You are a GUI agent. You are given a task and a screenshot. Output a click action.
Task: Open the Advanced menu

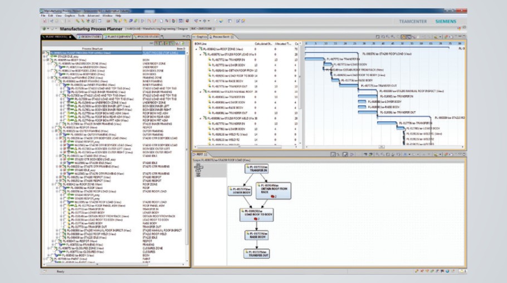pyautogui.click(x=92, y=16)
